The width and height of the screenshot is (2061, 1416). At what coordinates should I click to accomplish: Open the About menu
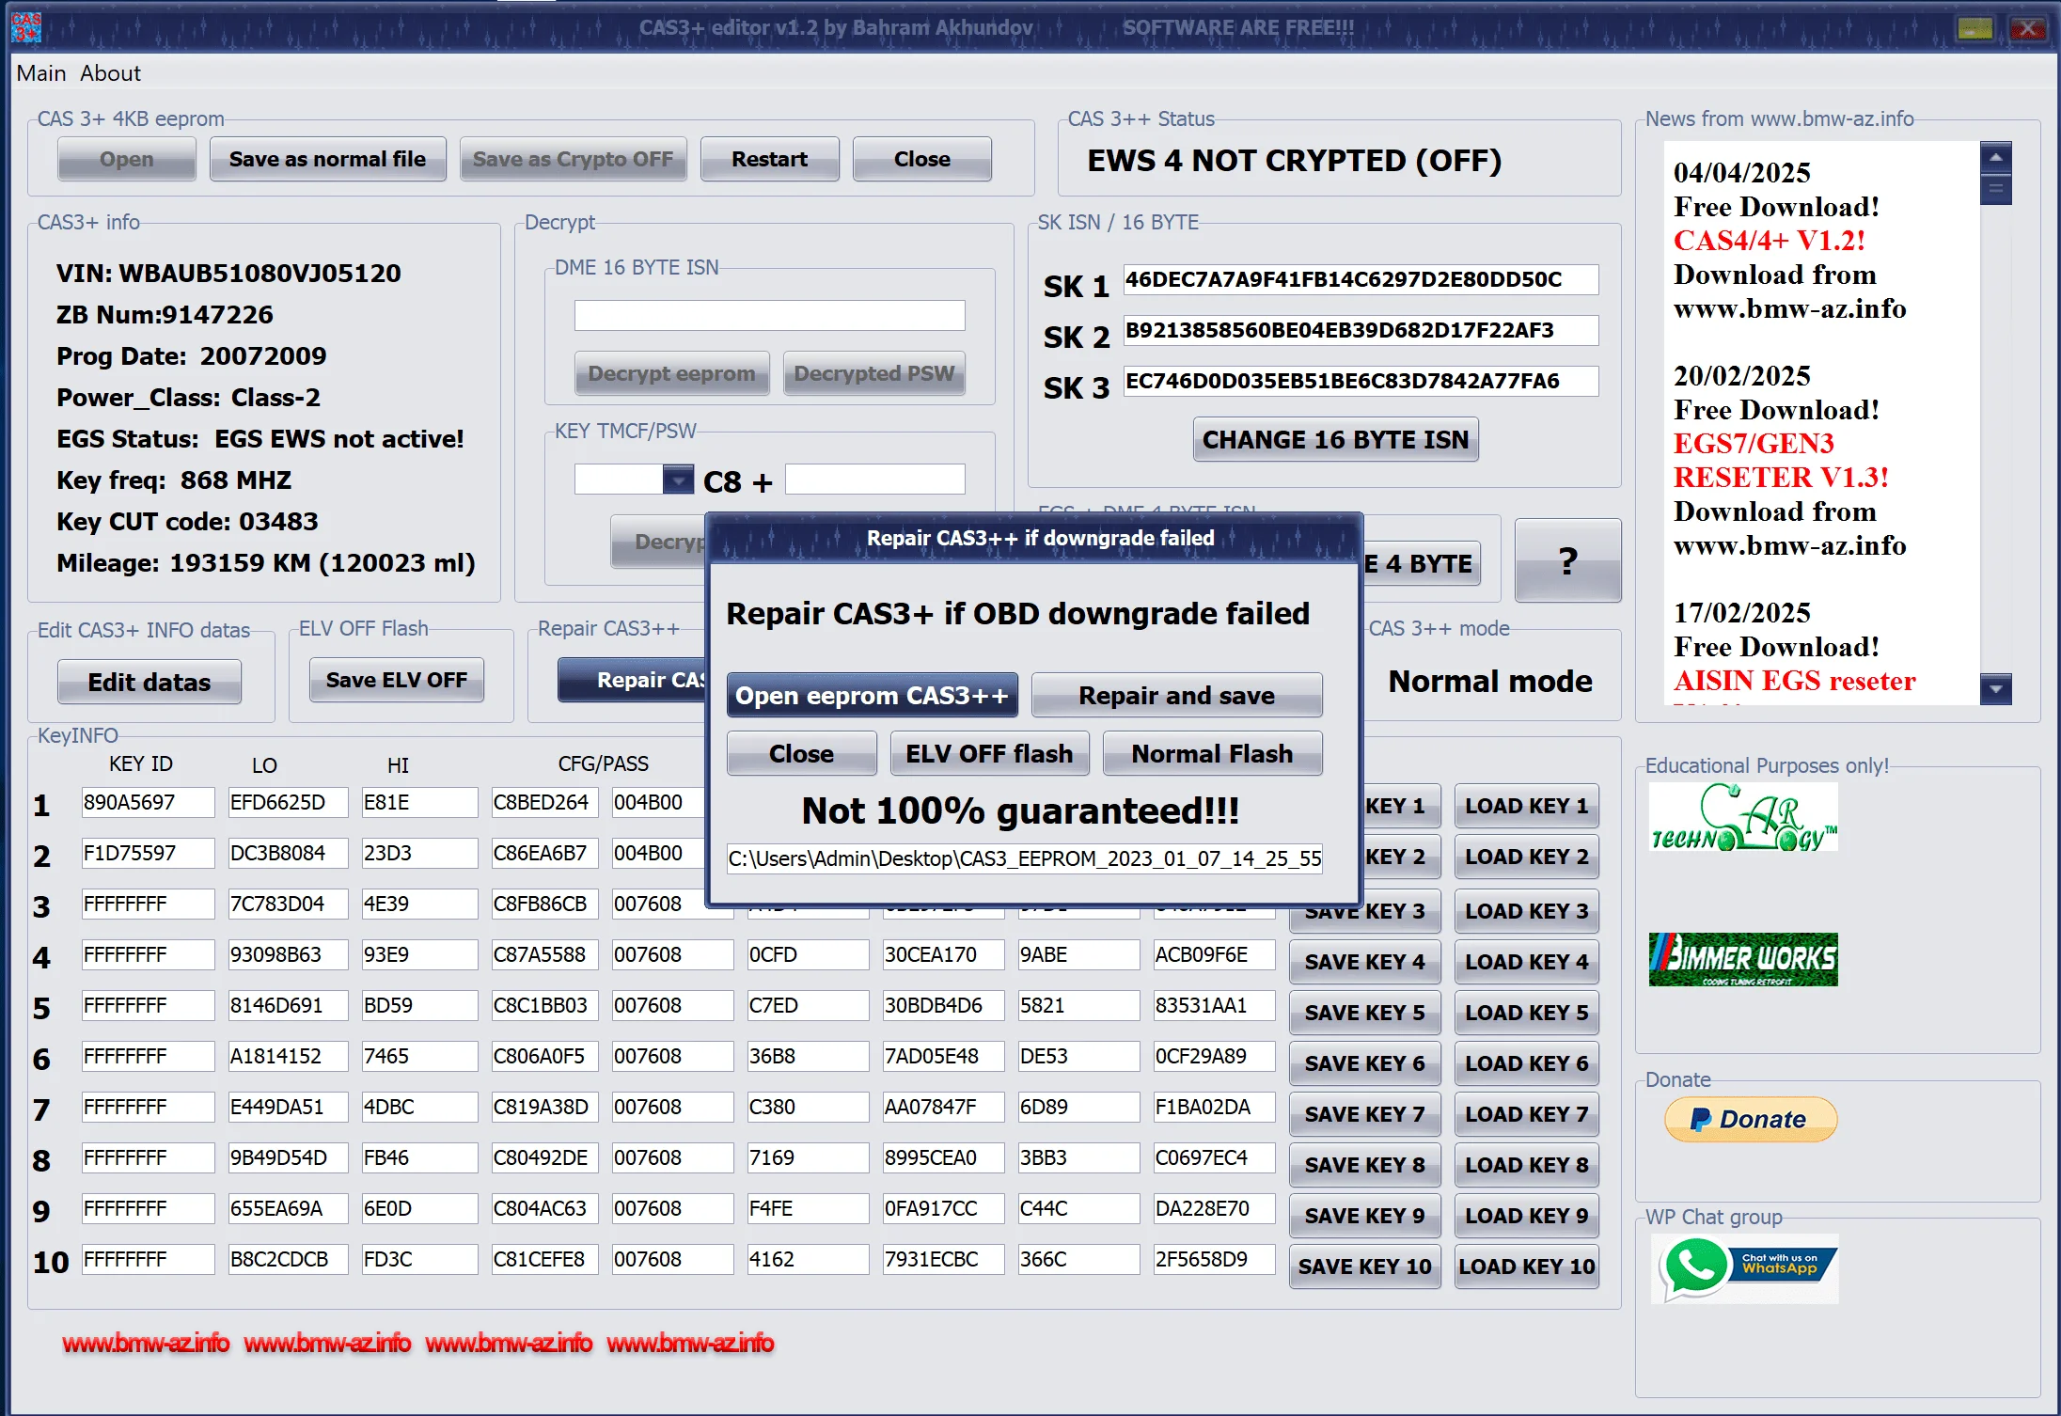click(110, 73)
